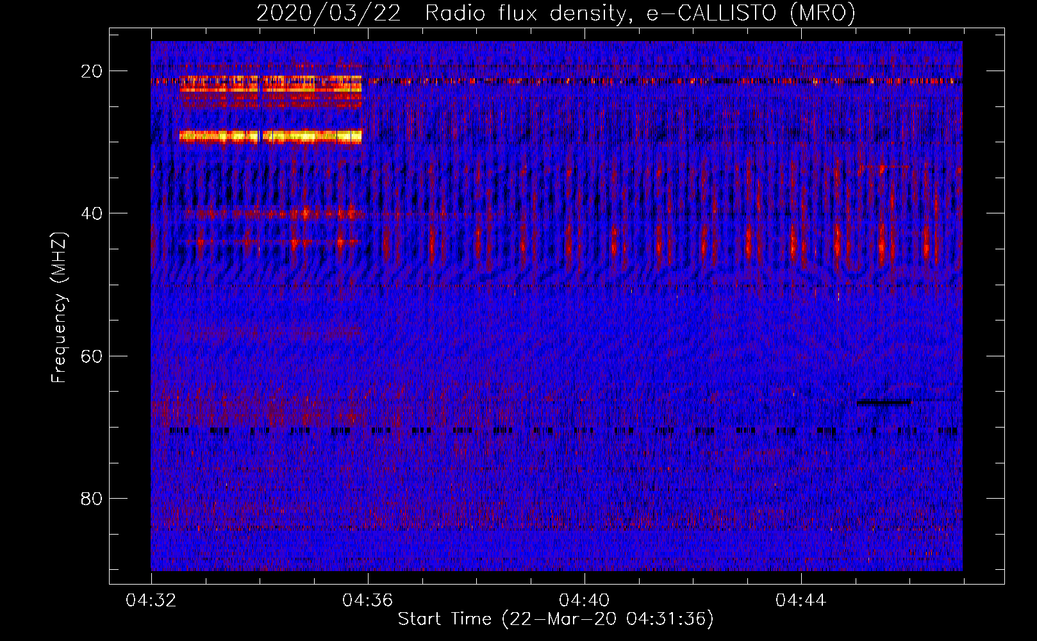Click the '04:44' time tick label

[801, 601]
